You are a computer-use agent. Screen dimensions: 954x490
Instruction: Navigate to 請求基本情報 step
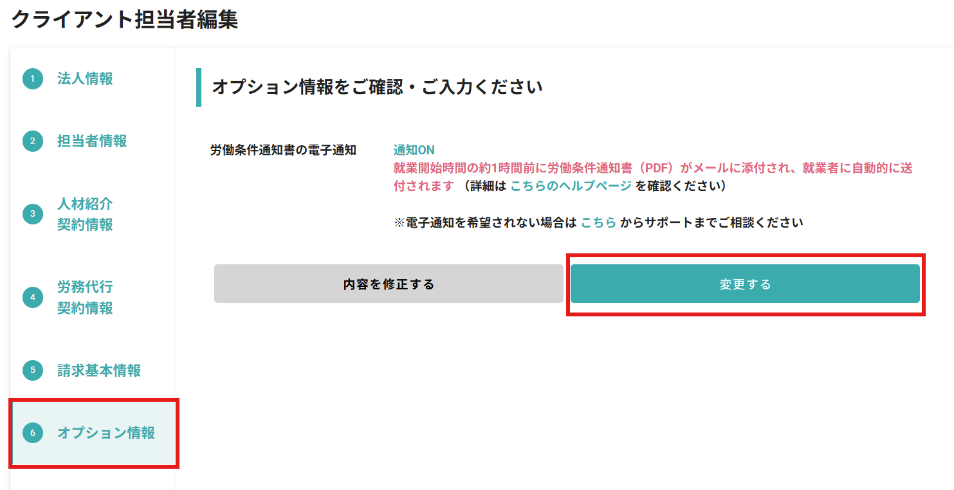(x=99, y=370)
